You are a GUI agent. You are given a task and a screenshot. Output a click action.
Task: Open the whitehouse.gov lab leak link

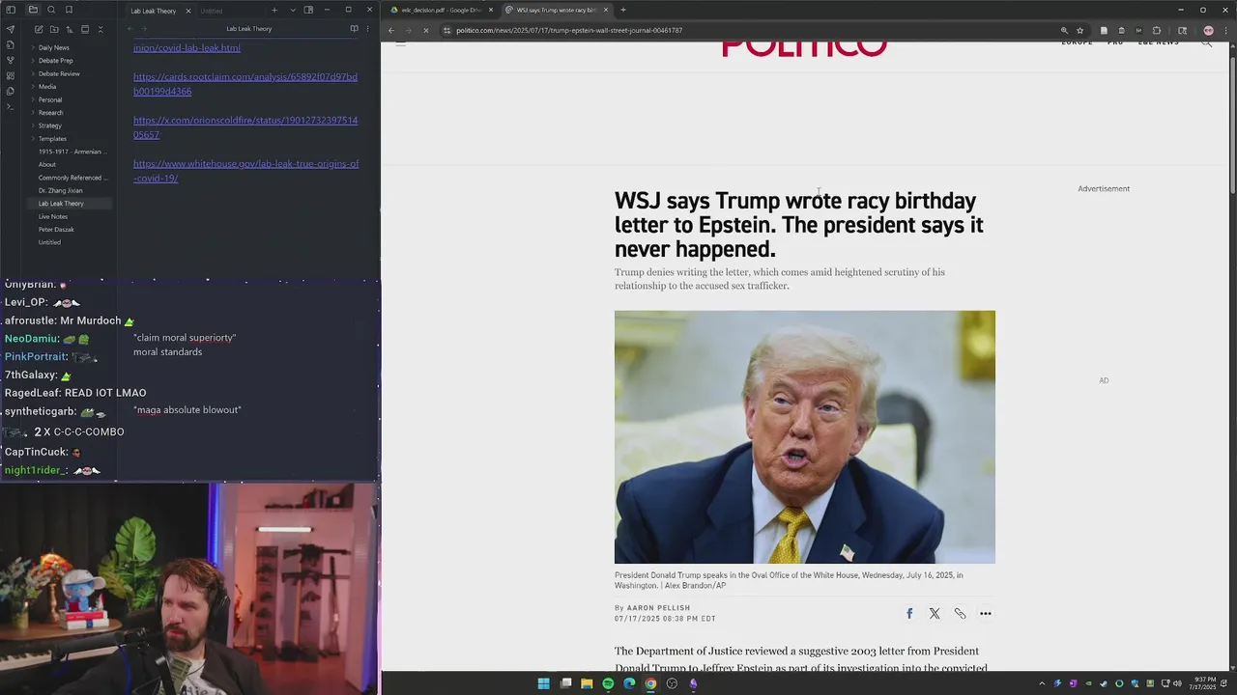coord(245,171)
